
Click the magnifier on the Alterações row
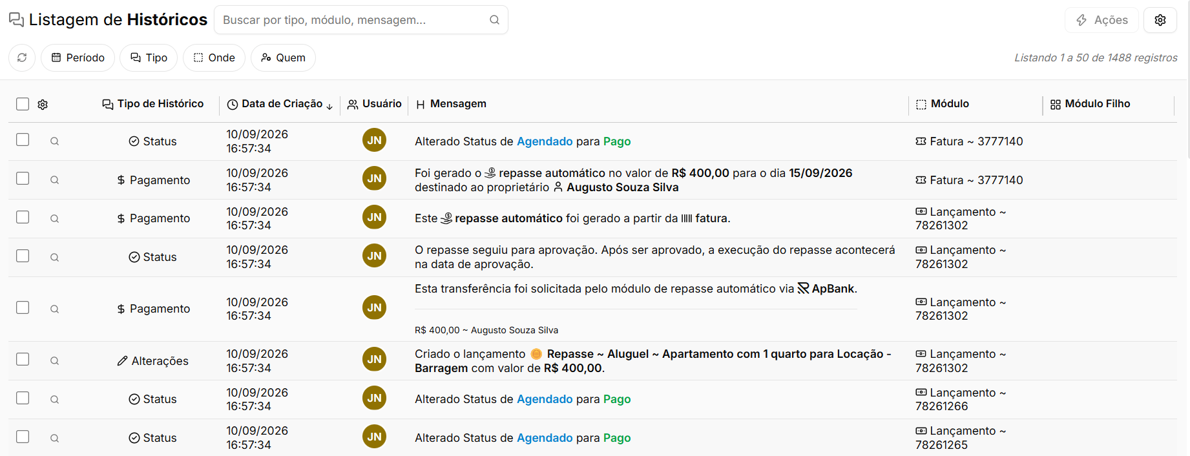[55, 361]
